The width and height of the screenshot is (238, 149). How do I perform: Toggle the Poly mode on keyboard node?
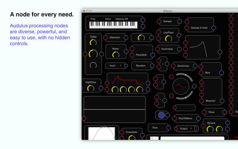click(x=93, y=19)
